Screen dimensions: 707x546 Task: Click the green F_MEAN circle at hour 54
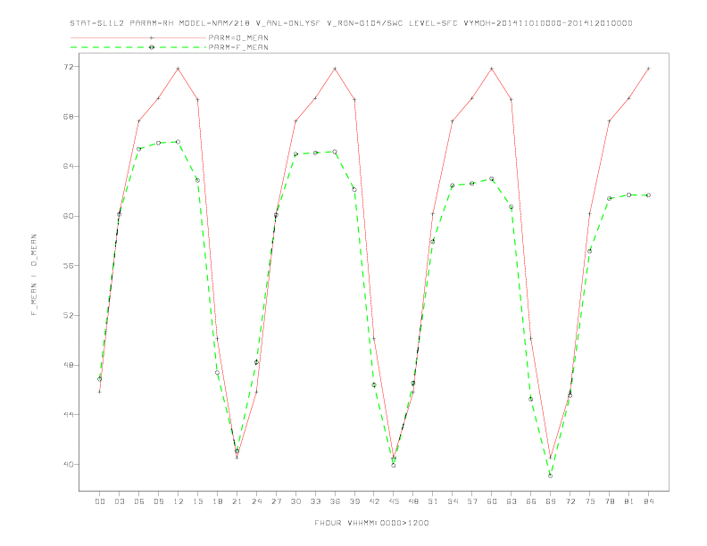point(453,186)
